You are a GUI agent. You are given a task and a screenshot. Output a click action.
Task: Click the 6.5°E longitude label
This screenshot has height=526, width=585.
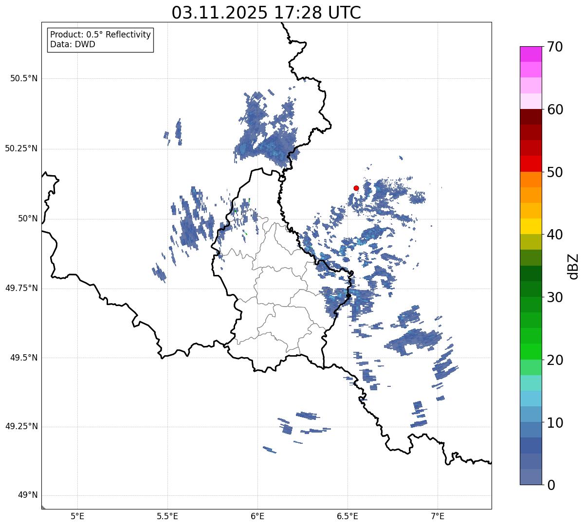347,516
